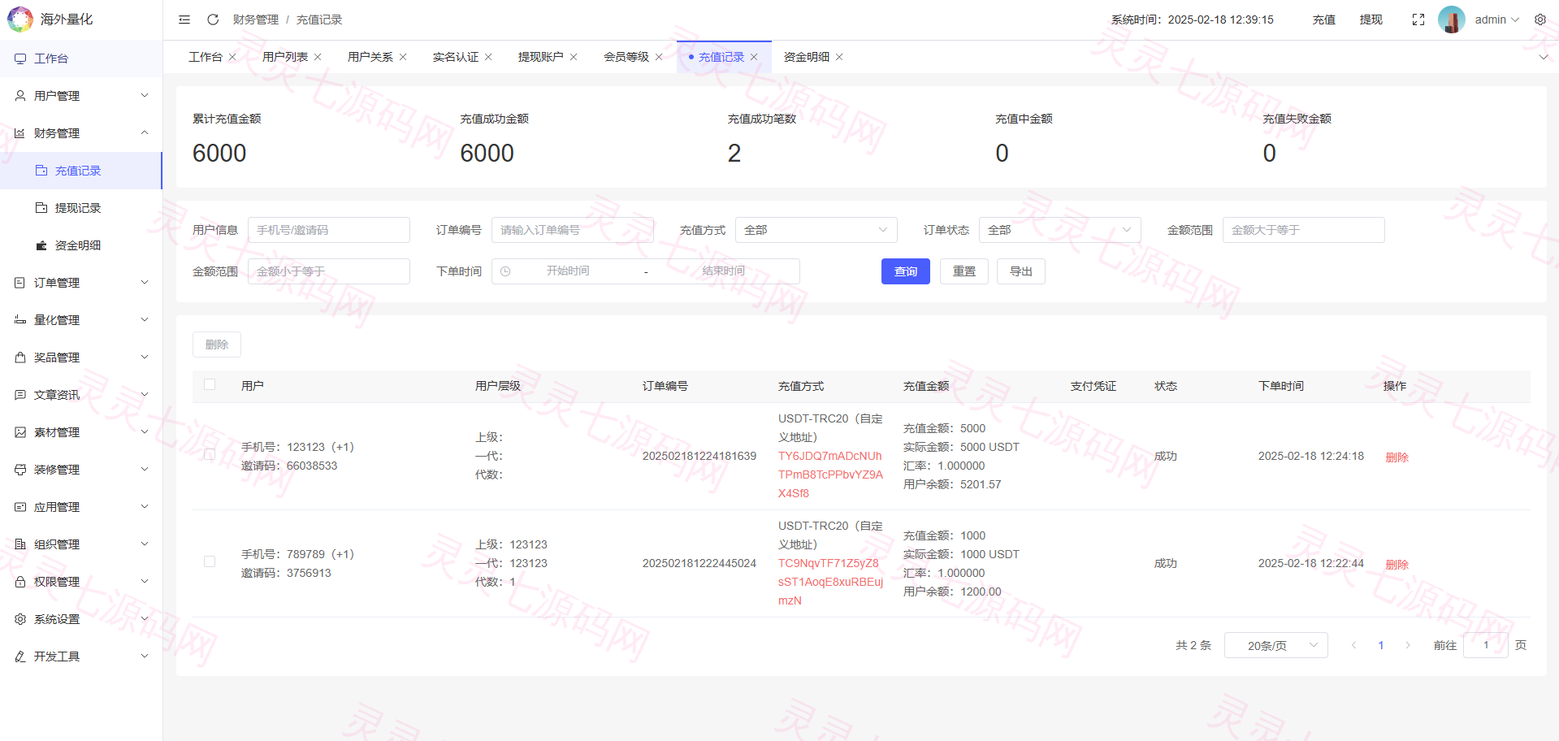Click the 导出 button
Viewport: 1559px width, 741px height.
coord(1021,271)
